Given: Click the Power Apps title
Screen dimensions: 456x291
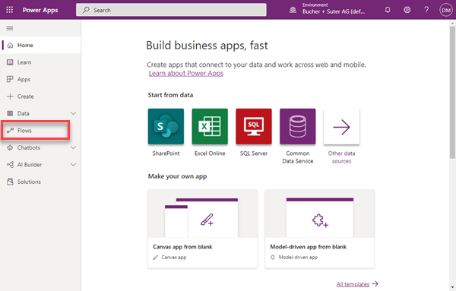Looking at the screenshot, I should point(40,10).
